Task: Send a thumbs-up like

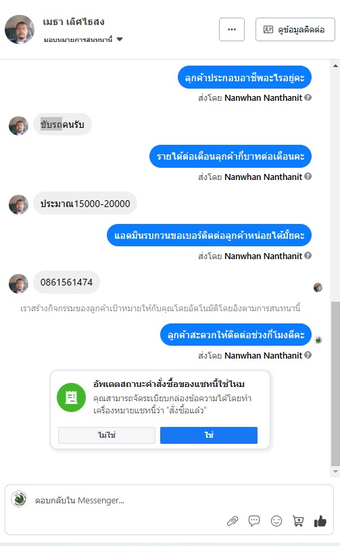Action: (x=320, y=521)
